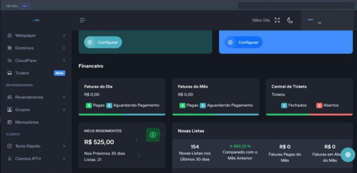Toggle fullscreen mode icon
The width and height of the screenshot is (357, 173).
277,20
